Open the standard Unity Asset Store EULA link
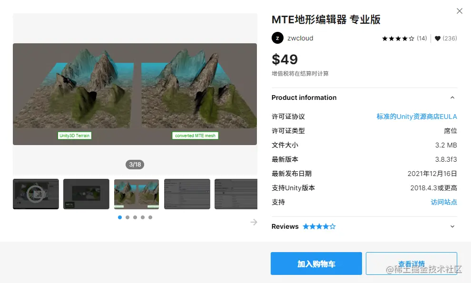The width and height of the screenshot is (471, 283). coord(417,117)
